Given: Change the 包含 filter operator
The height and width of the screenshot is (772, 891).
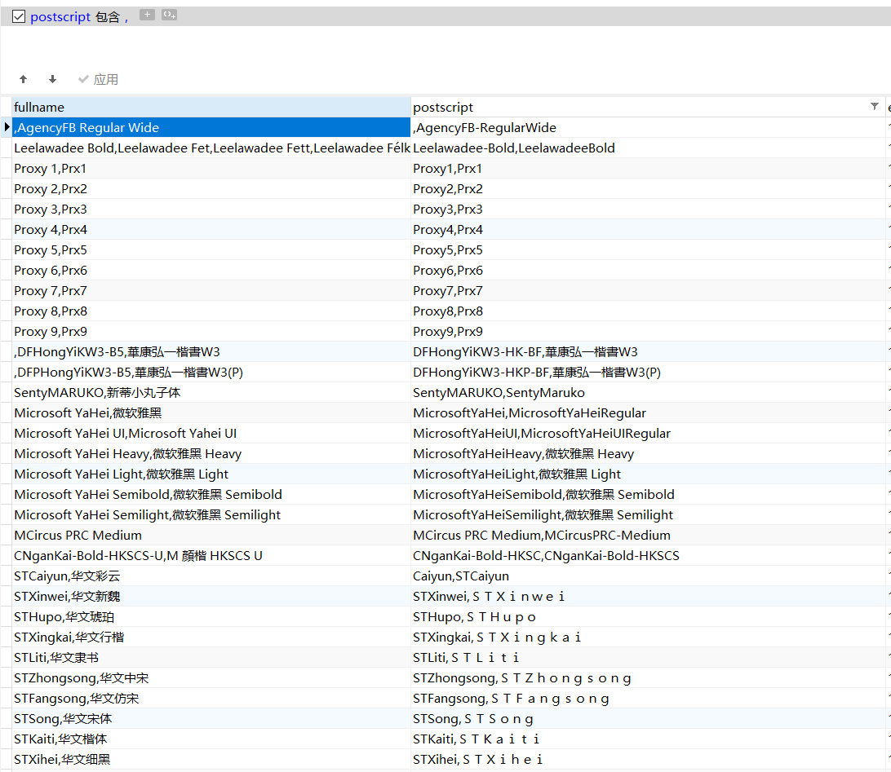Looking at the screenshot, I should pyautogui.click(x=108, y=17).
